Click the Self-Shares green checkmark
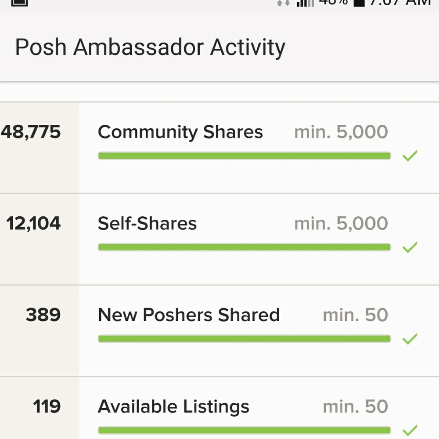The image size is (439, 439). point(410,247)
